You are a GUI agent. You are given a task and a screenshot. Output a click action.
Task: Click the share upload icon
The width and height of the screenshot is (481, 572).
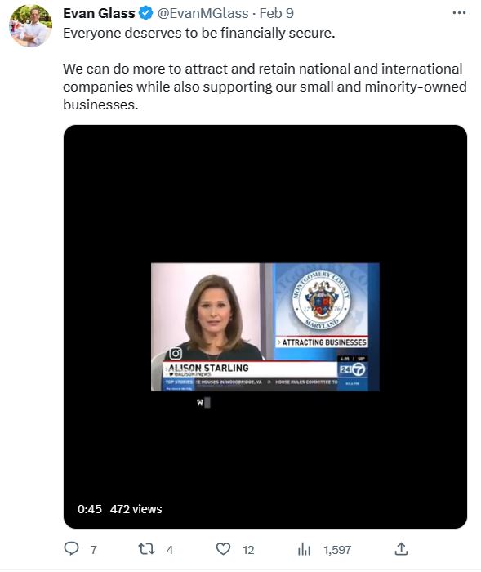tap(401, 548)
